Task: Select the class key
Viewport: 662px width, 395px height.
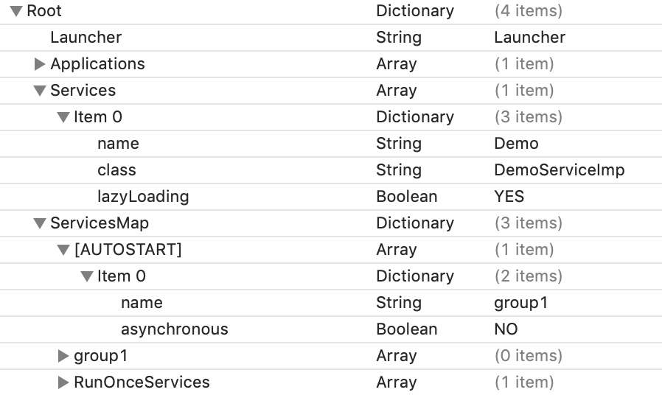Action: 116,170
